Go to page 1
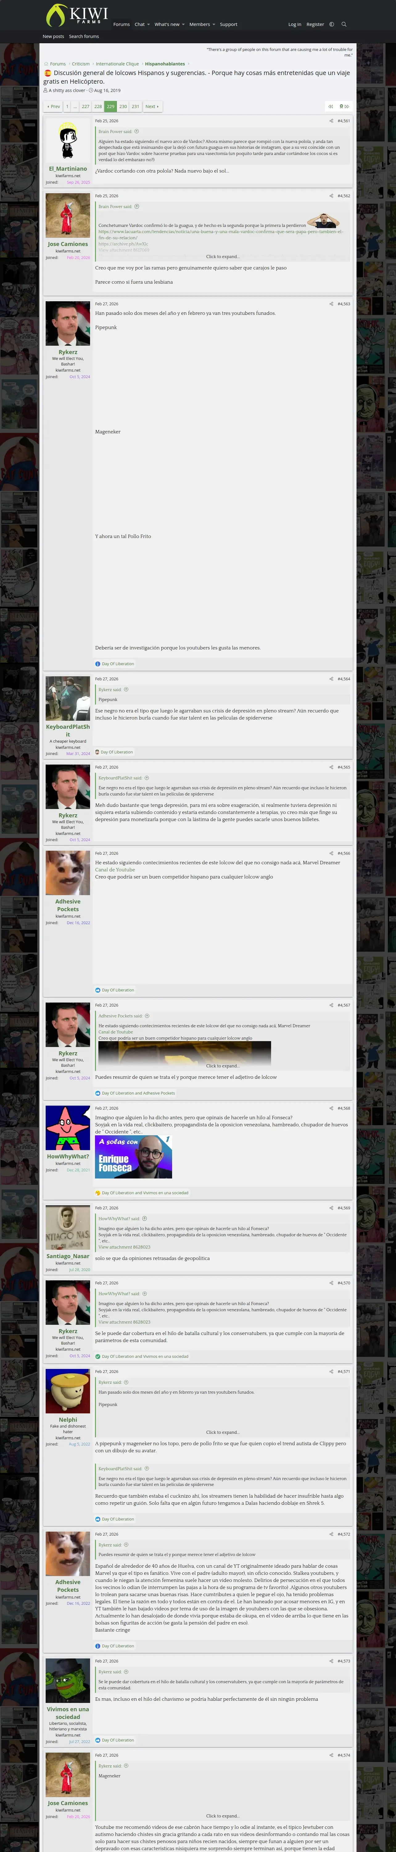396x1852 pixels. pos(67,106)
